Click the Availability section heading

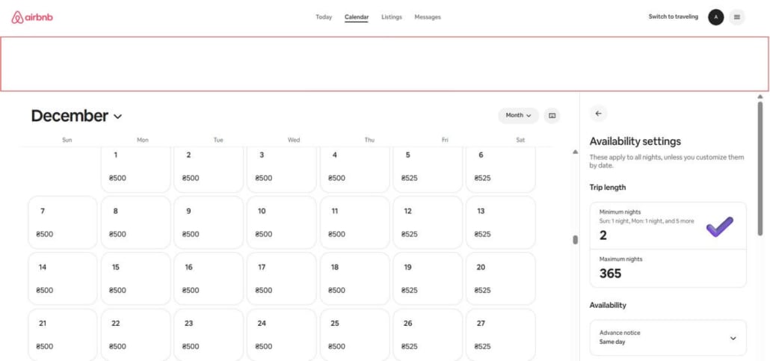pyautogui.click(x=608, y=305)
